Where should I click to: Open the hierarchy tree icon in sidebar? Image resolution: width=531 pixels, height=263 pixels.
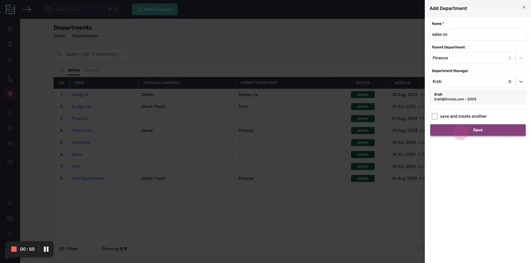[x=10, y=112]
